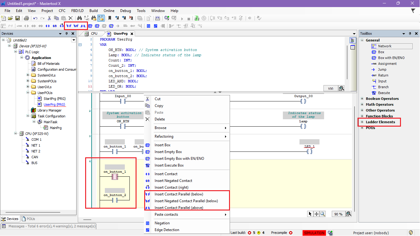Click the Save icon in the toolbar
This screenshot has height=236, width=420.
tap(18, 18)
